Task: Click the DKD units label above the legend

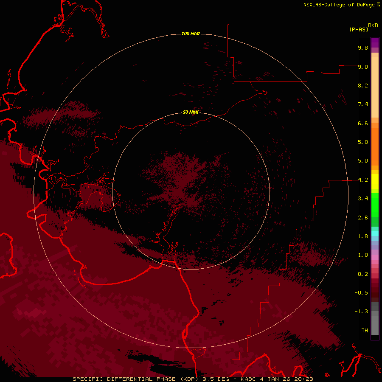Action: click(373, 25)
